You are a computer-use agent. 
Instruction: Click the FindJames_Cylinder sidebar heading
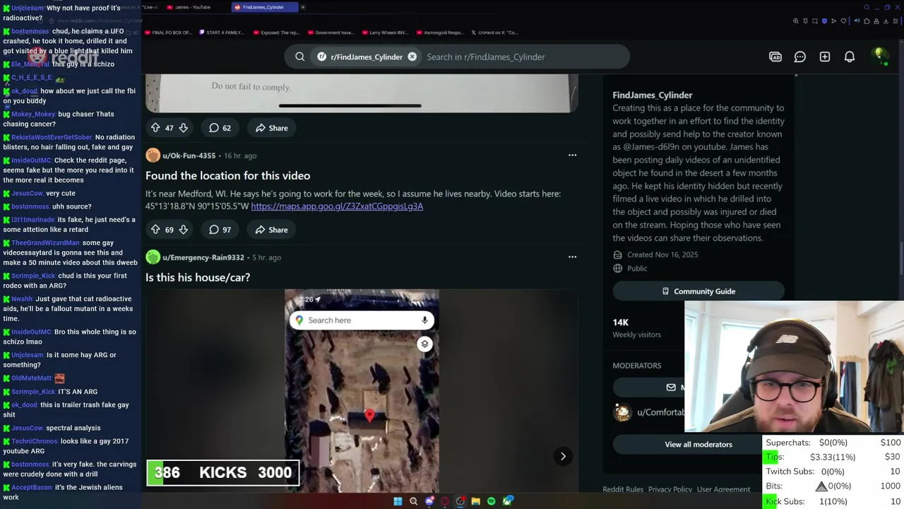(653, 95)
